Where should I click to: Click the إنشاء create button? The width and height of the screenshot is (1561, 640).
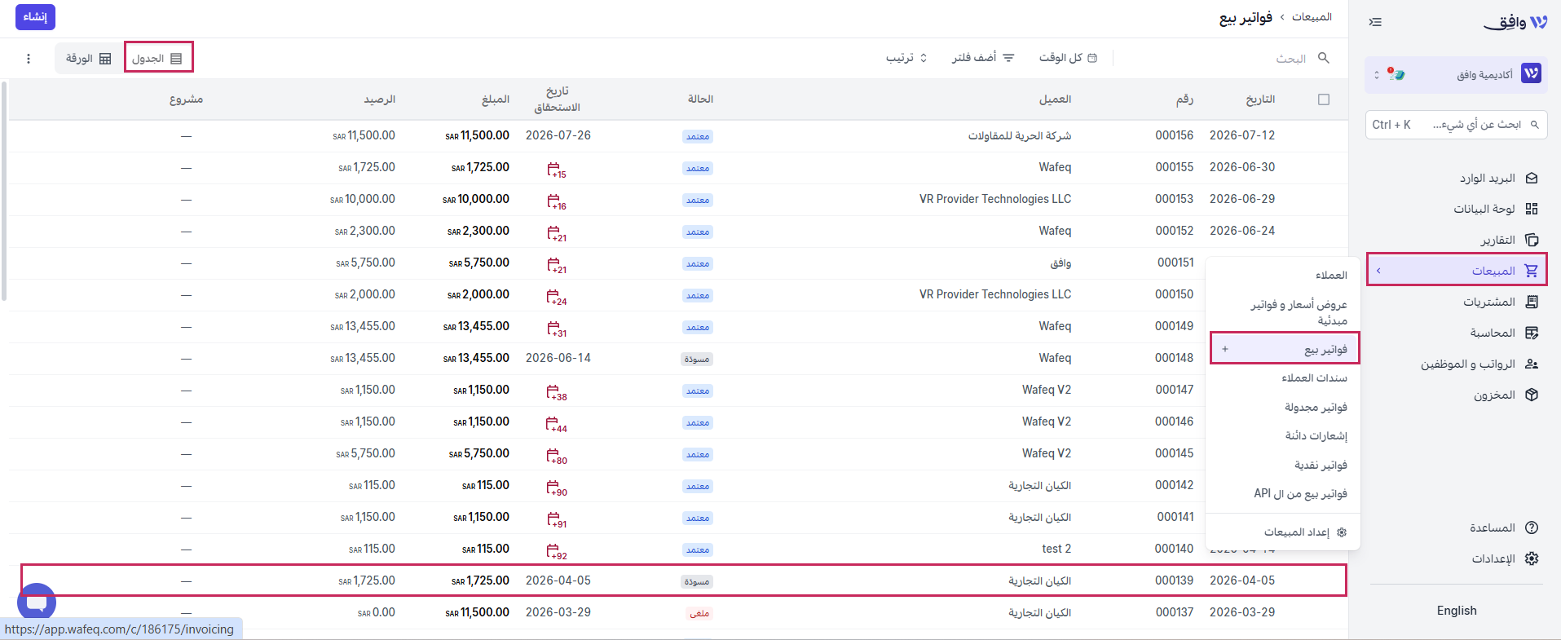pyautogui.click(x=35, y=17)
